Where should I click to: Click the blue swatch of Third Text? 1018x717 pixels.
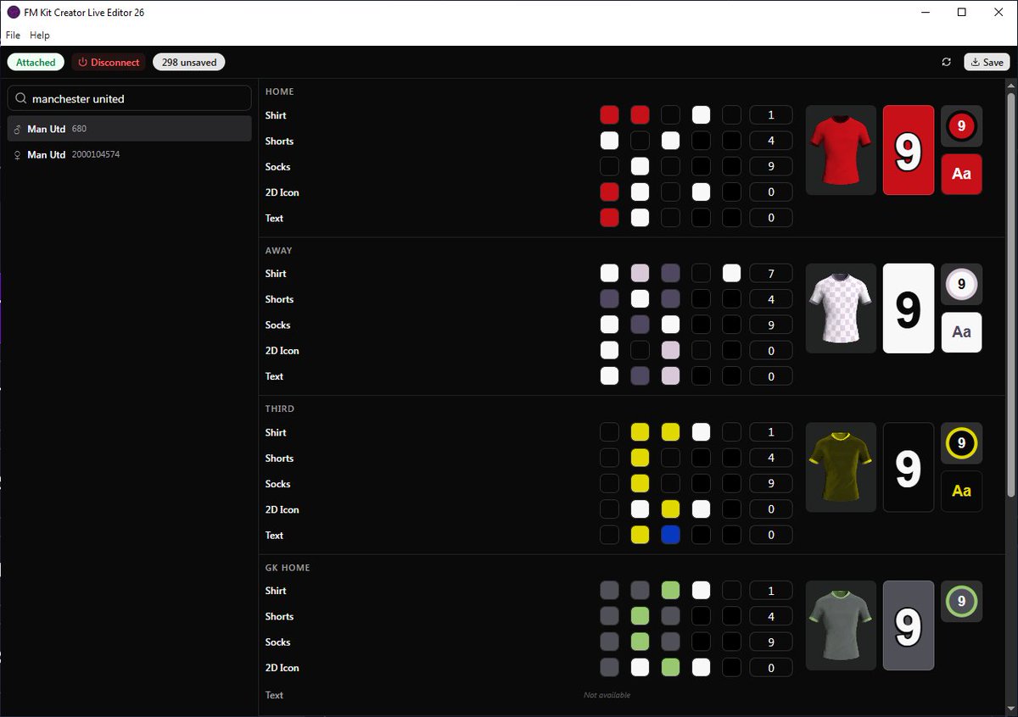pyautogui.click(x=670, y=535)
